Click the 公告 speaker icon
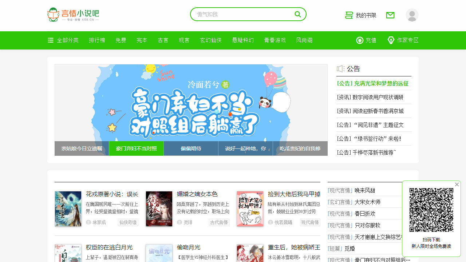This screenshot has width=466, height=262. tap(341, 69)
